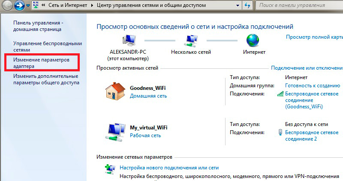The height and width of the screenshot is (181, 343).
Task: Open Изменить дополнительные параметры общего доступа
Action: [46, 80]
